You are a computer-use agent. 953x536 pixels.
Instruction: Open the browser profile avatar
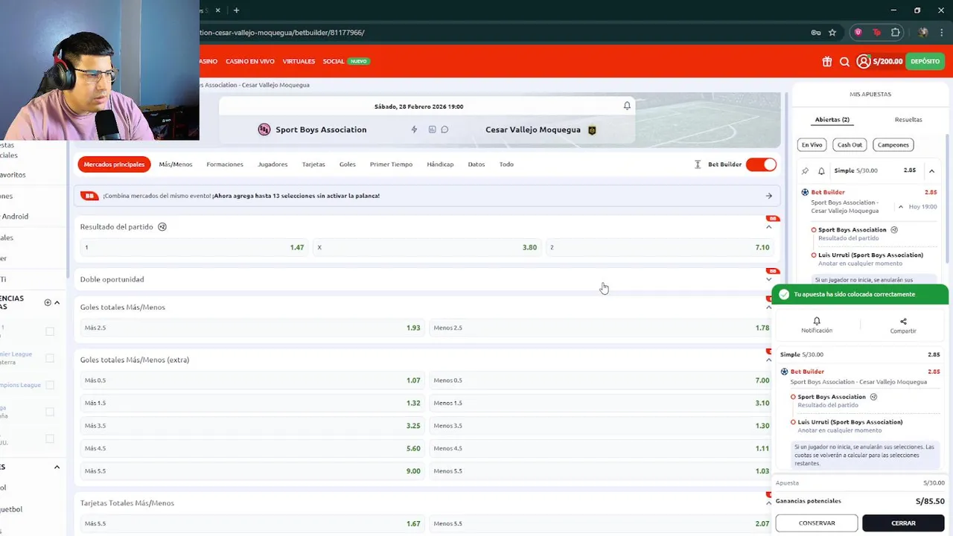pos(923,33)
